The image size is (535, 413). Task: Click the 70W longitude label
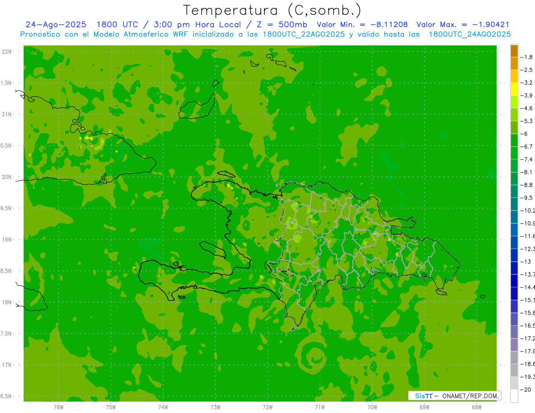coord(372,407)
